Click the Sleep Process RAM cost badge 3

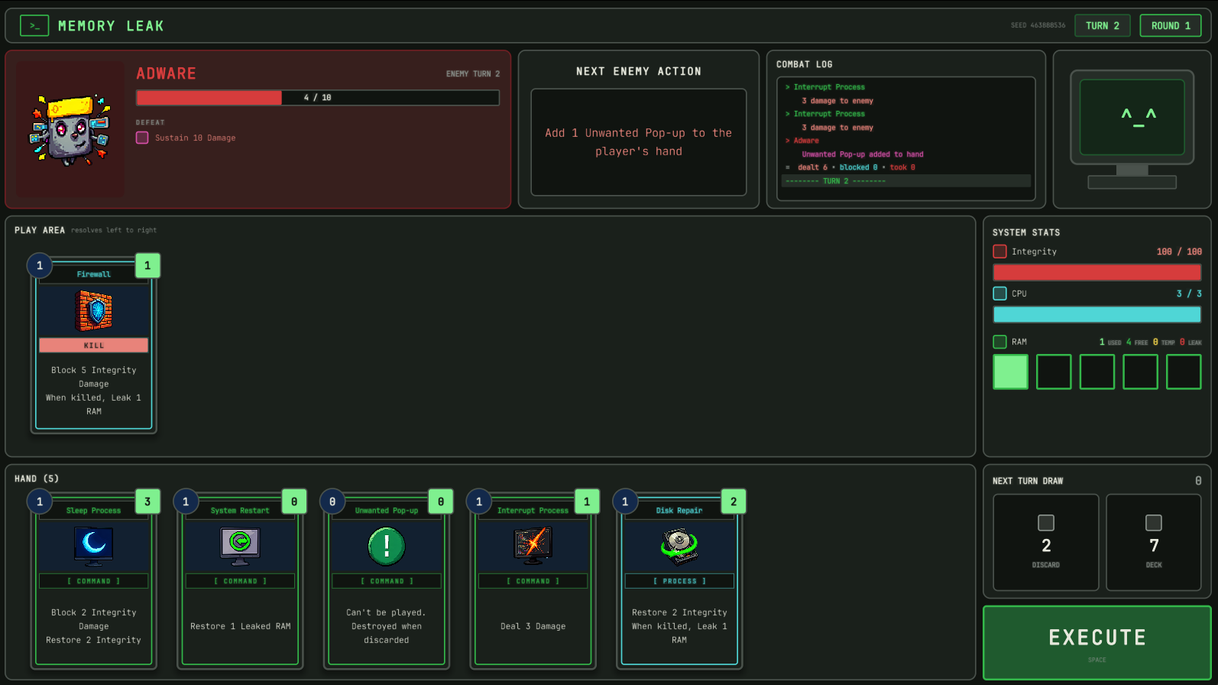147,502
